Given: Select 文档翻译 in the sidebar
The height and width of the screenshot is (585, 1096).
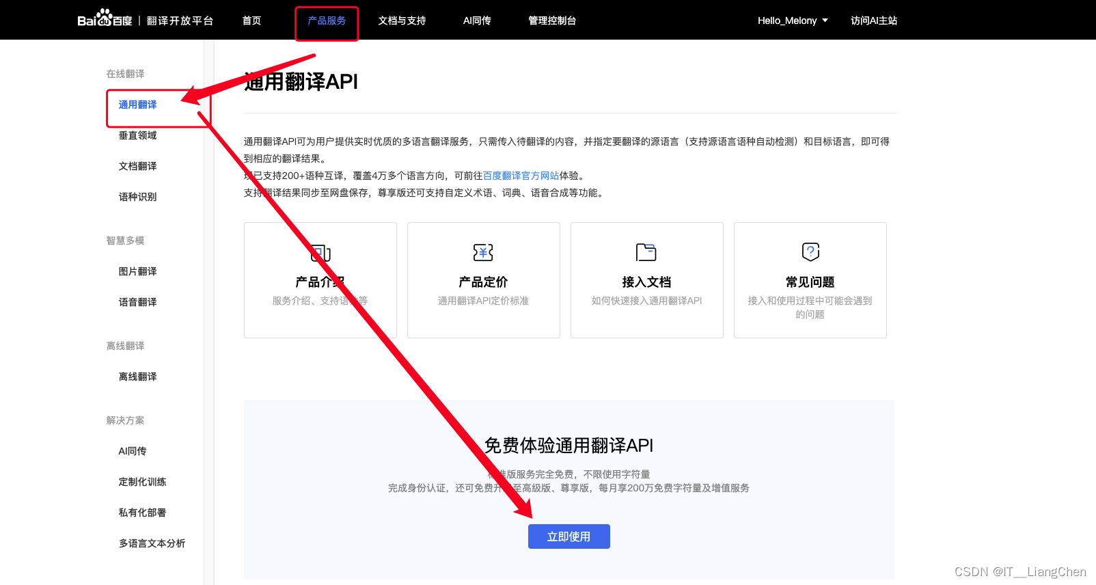Looking at the screenshot, I should click(x=137, y=166).
